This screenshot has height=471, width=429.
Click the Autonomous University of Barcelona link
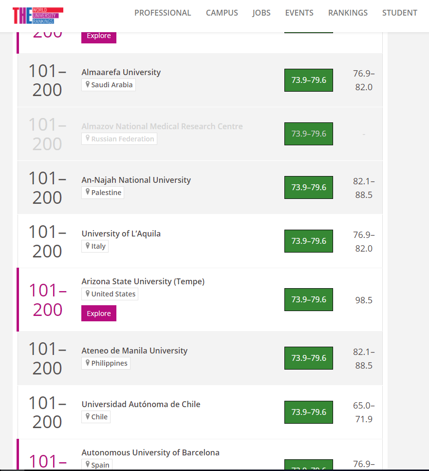pos(150,452)
